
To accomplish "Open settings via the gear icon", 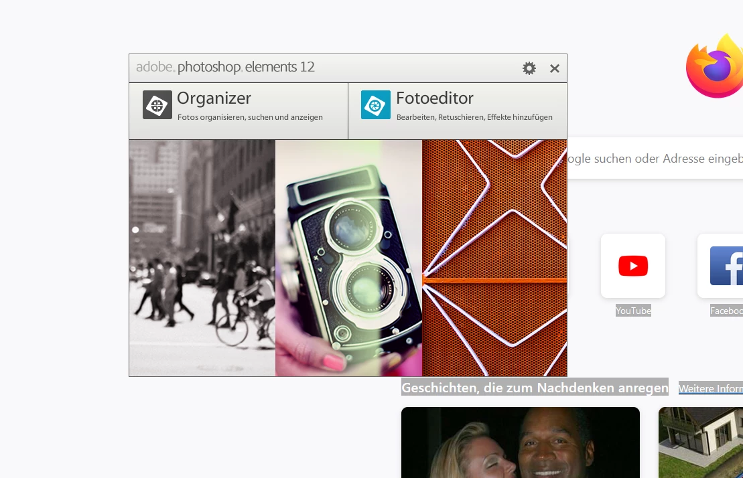I will [x=529, y=68].
